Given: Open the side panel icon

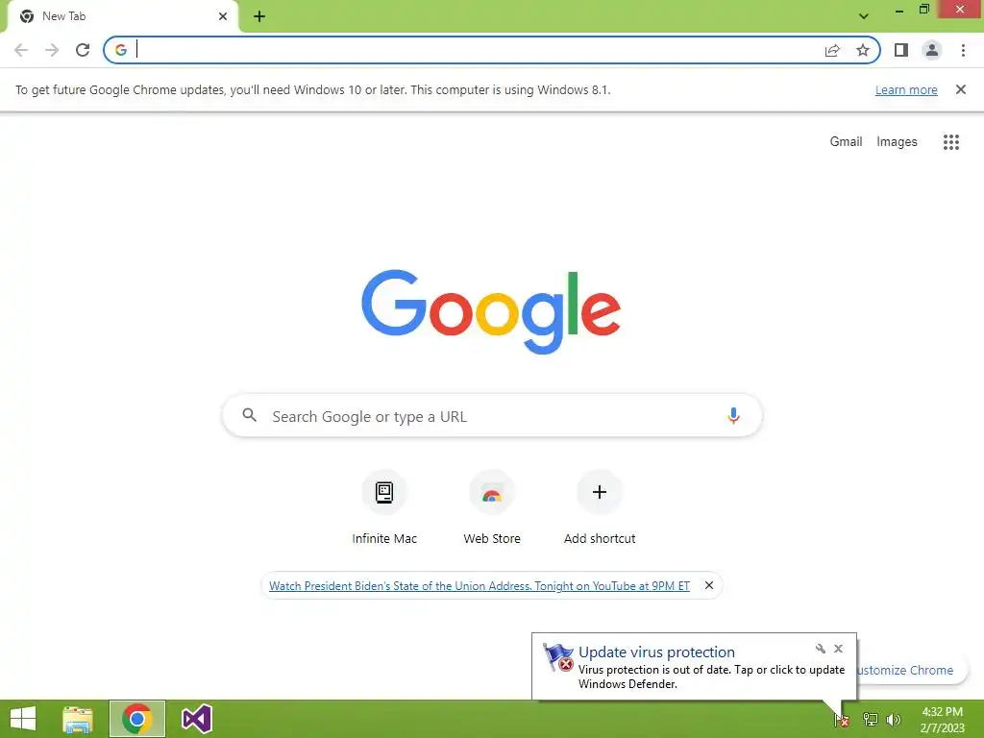Looking at the screenshot, I should click(x=901, y=50).
